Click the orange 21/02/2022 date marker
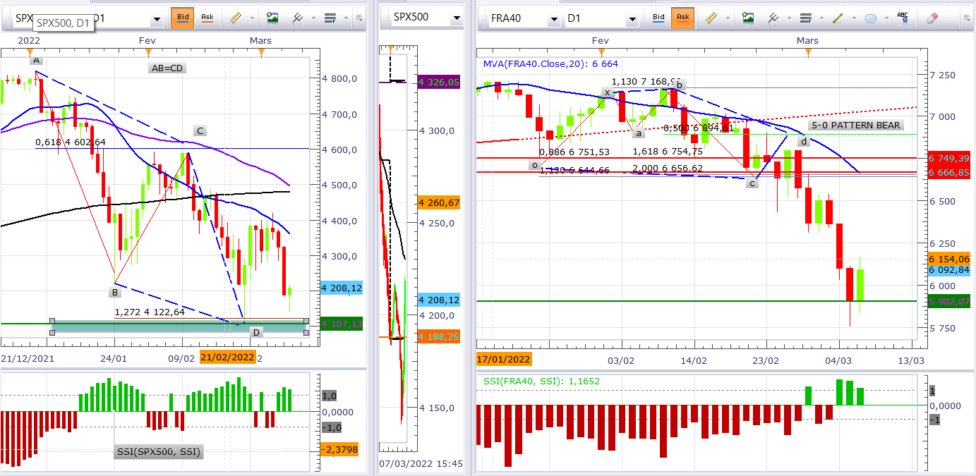This screenshot has width=976, height=476. click(227, 357)
